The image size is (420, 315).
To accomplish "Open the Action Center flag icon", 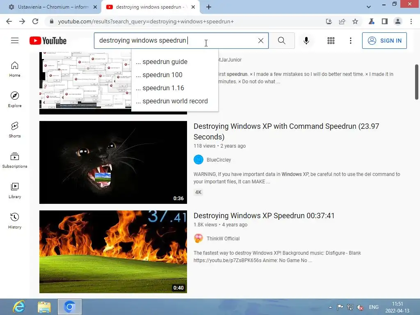I will point(340,307).
